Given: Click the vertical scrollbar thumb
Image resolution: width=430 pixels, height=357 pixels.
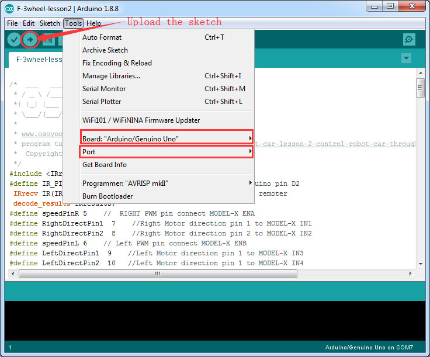Looking at the screenshot, I should (421, 88).
